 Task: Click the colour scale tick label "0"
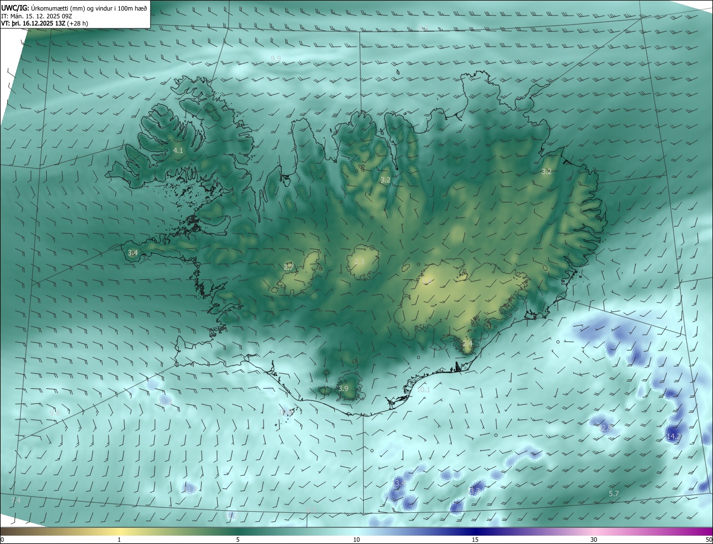click(2, 540)
